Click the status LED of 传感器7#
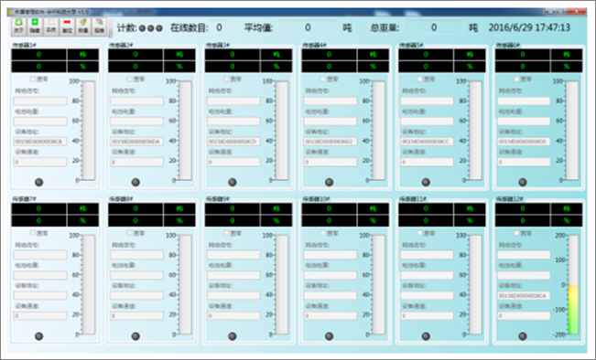596x360 pixels. tap(38, 336)
